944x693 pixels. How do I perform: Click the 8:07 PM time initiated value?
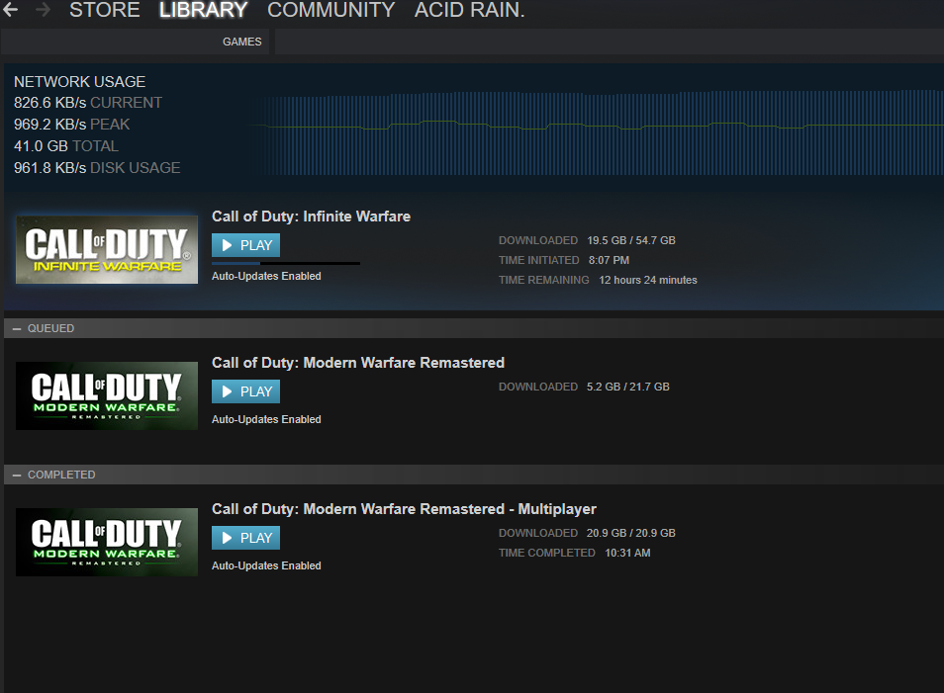coord(609,260)
